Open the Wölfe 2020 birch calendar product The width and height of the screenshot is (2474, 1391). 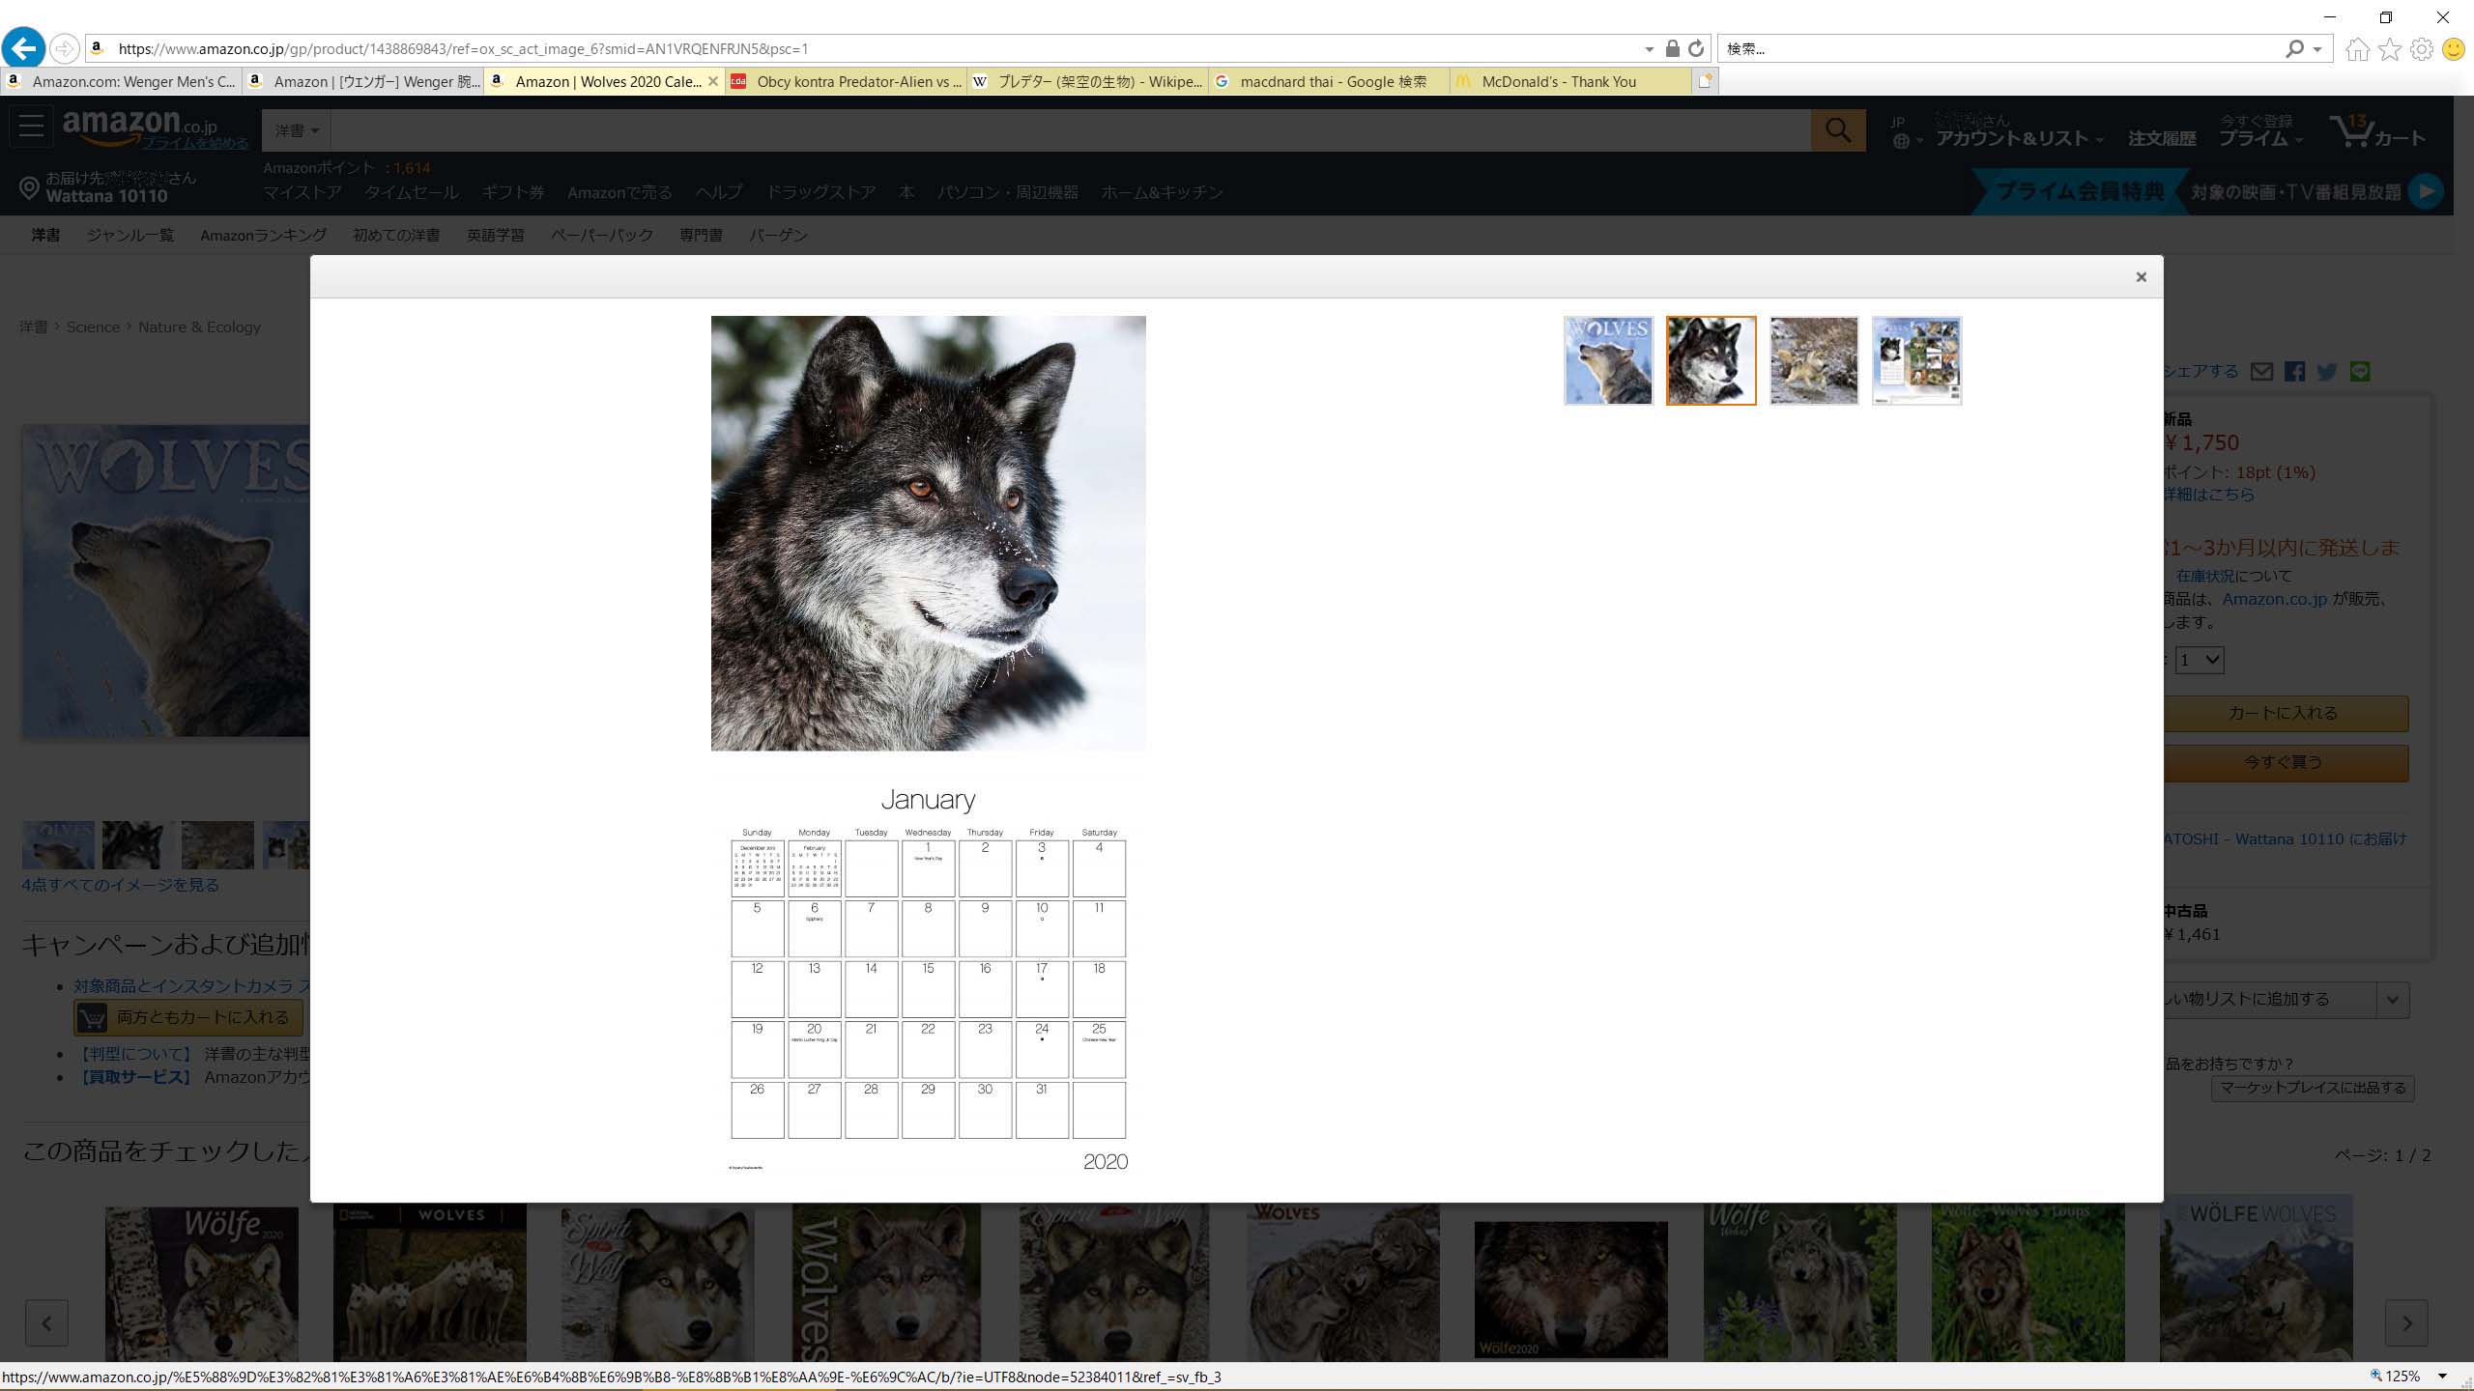[x=201, y=1285]
